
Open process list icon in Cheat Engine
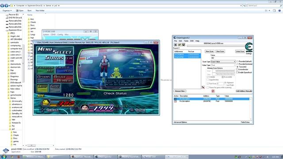176,45
